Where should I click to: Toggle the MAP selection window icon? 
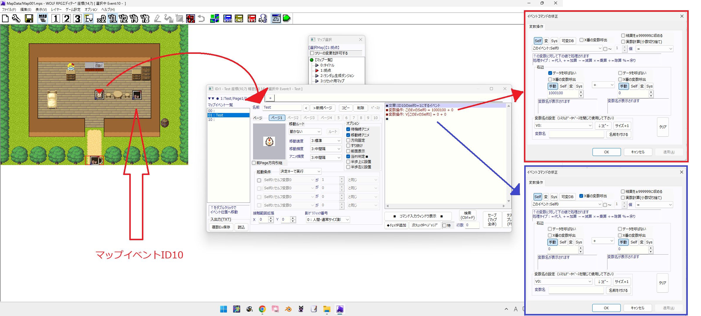click(x=43, y=19)
